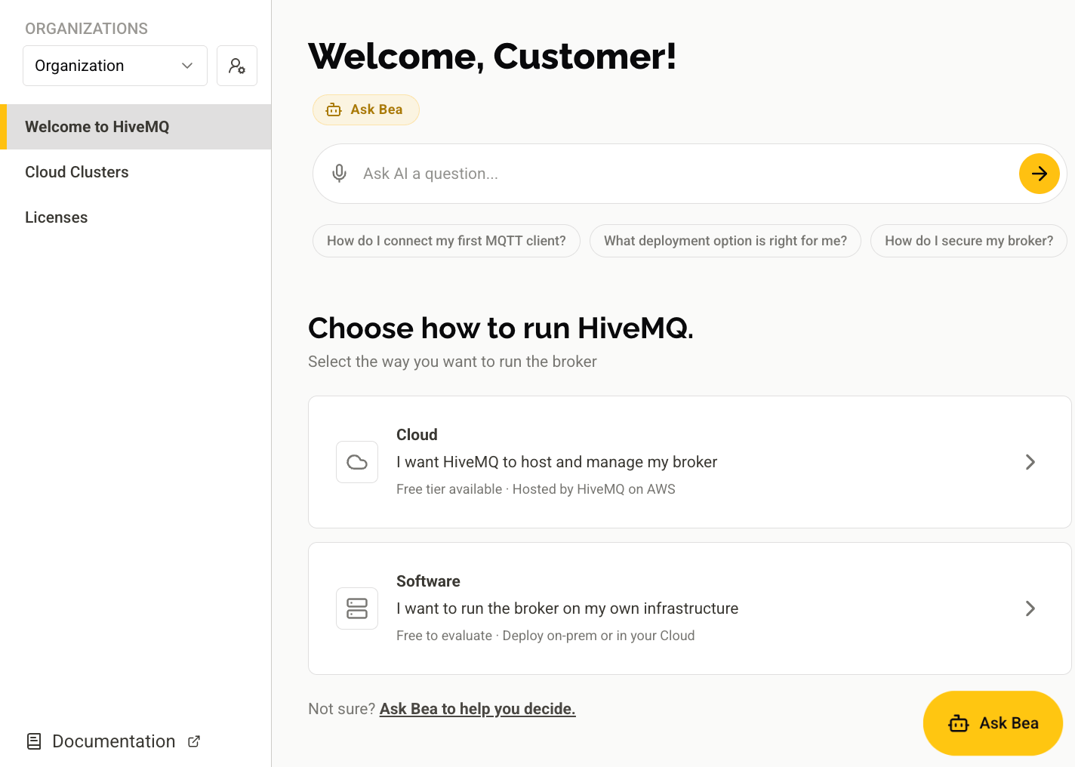Expand the Organization dropdown
The height and width of the screenshot is (767, 1075).
[115, 66]
